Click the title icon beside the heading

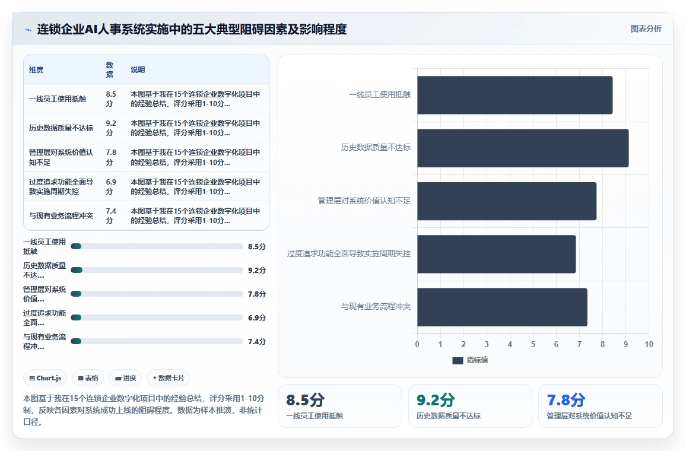(28, 30)
